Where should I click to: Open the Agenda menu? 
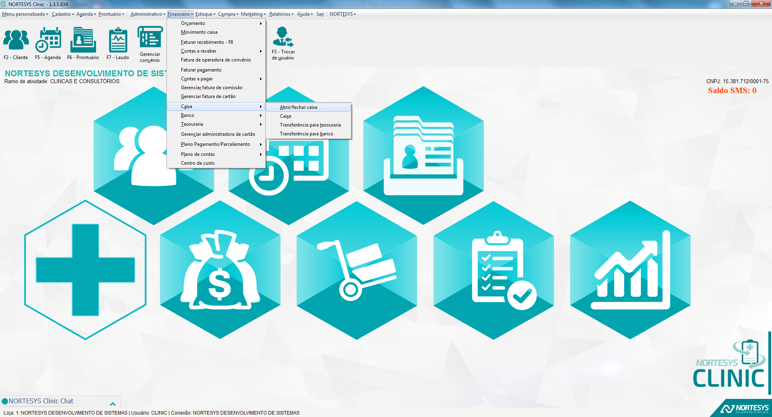point(86,14)
